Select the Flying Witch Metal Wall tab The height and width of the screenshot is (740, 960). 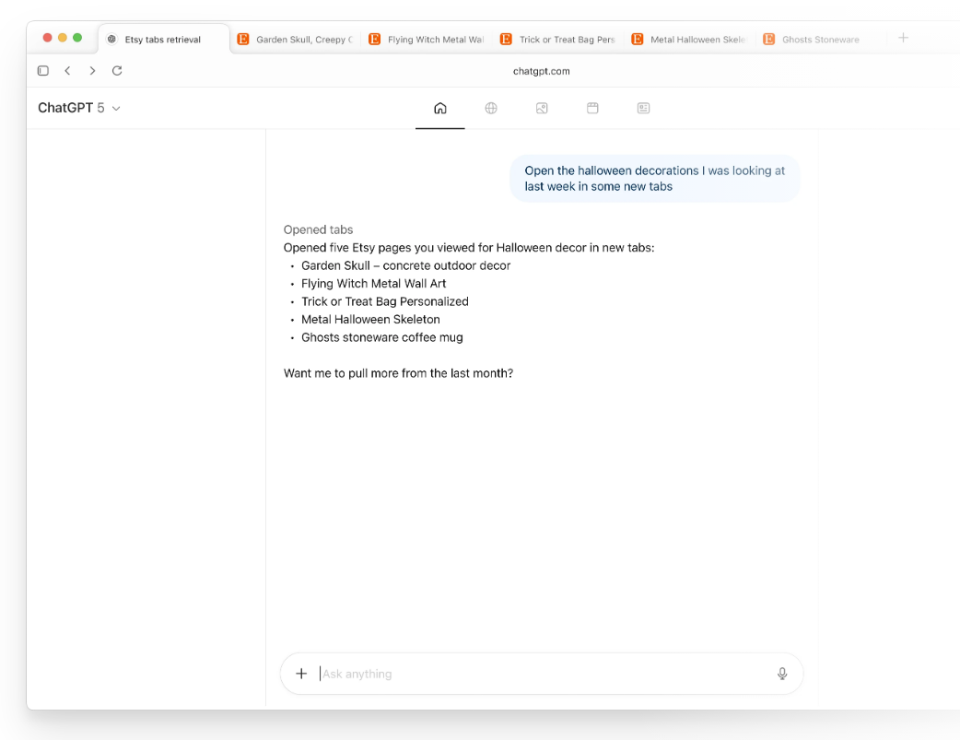pyautogui.click(x=426, y=39)
